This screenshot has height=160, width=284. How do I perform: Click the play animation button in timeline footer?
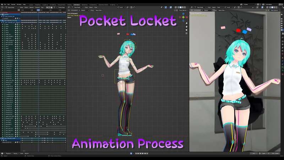143,154
